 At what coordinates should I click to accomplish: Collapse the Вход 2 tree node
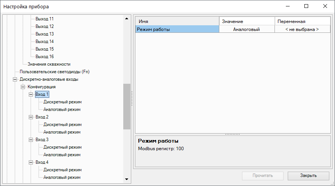click(31, 117)
